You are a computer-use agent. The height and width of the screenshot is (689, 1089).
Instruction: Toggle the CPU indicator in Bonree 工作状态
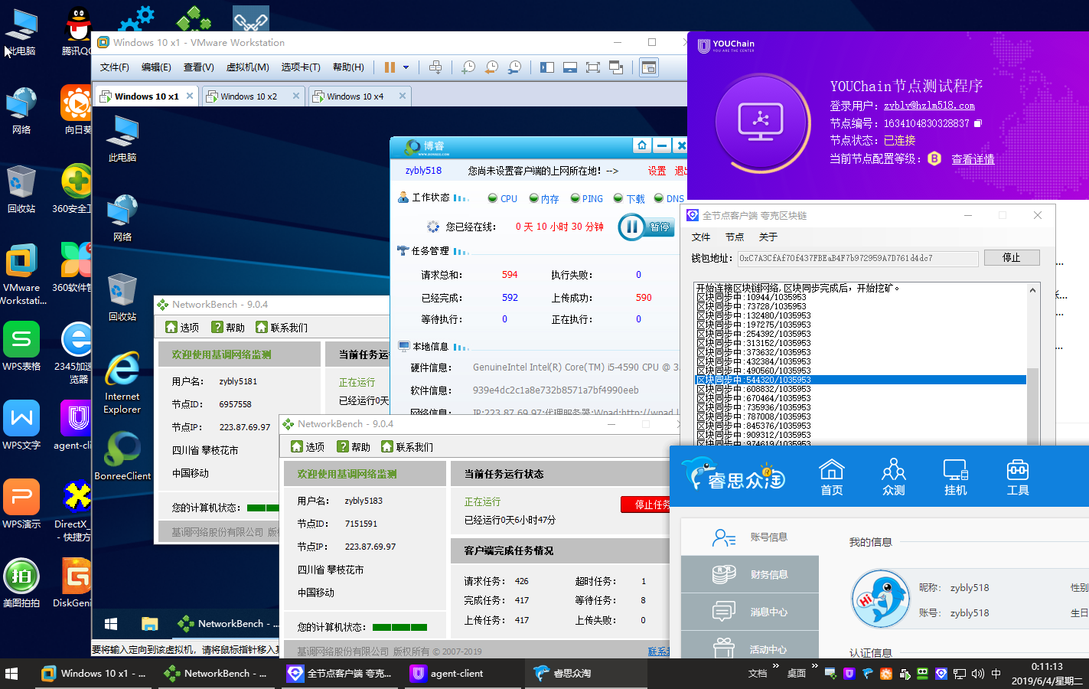pyautogui.click(x=503, y=198)
